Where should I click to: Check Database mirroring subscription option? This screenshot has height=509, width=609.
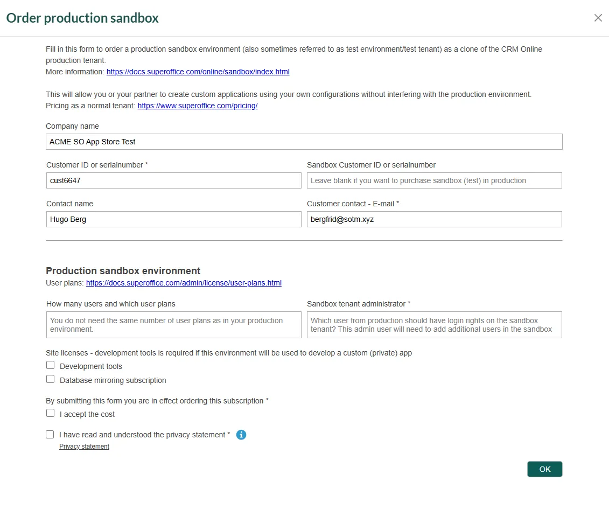(51, 379)
